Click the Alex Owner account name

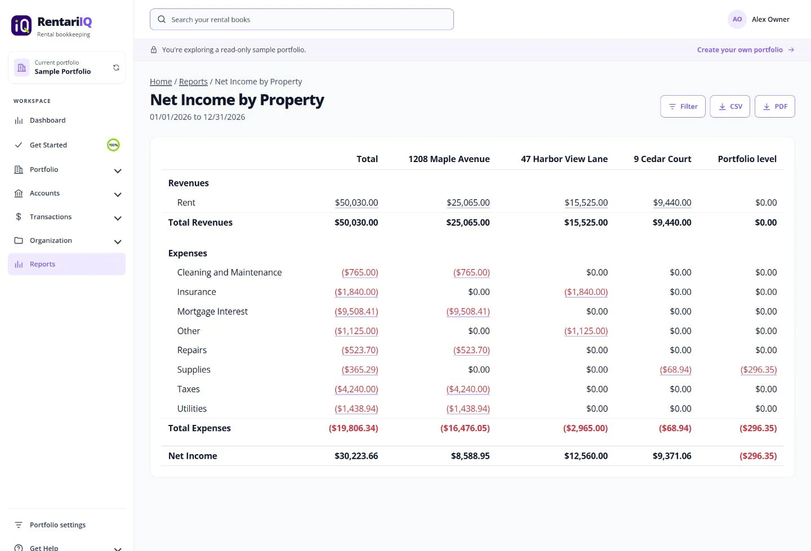(770, 19)
